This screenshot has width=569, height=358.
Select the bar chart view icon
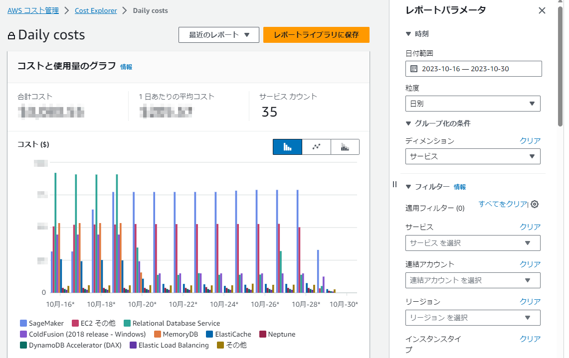[x=287, y=146]
